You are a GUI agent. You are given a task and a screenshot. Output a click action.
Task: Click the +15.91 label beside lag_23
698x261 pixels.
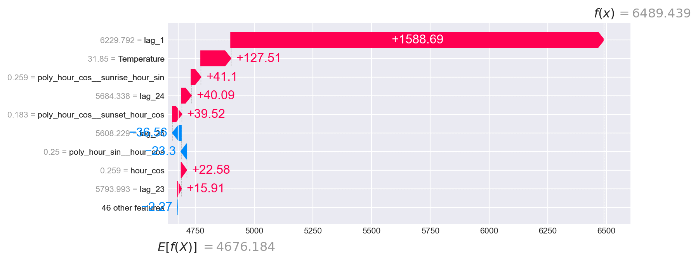(205, 188)
